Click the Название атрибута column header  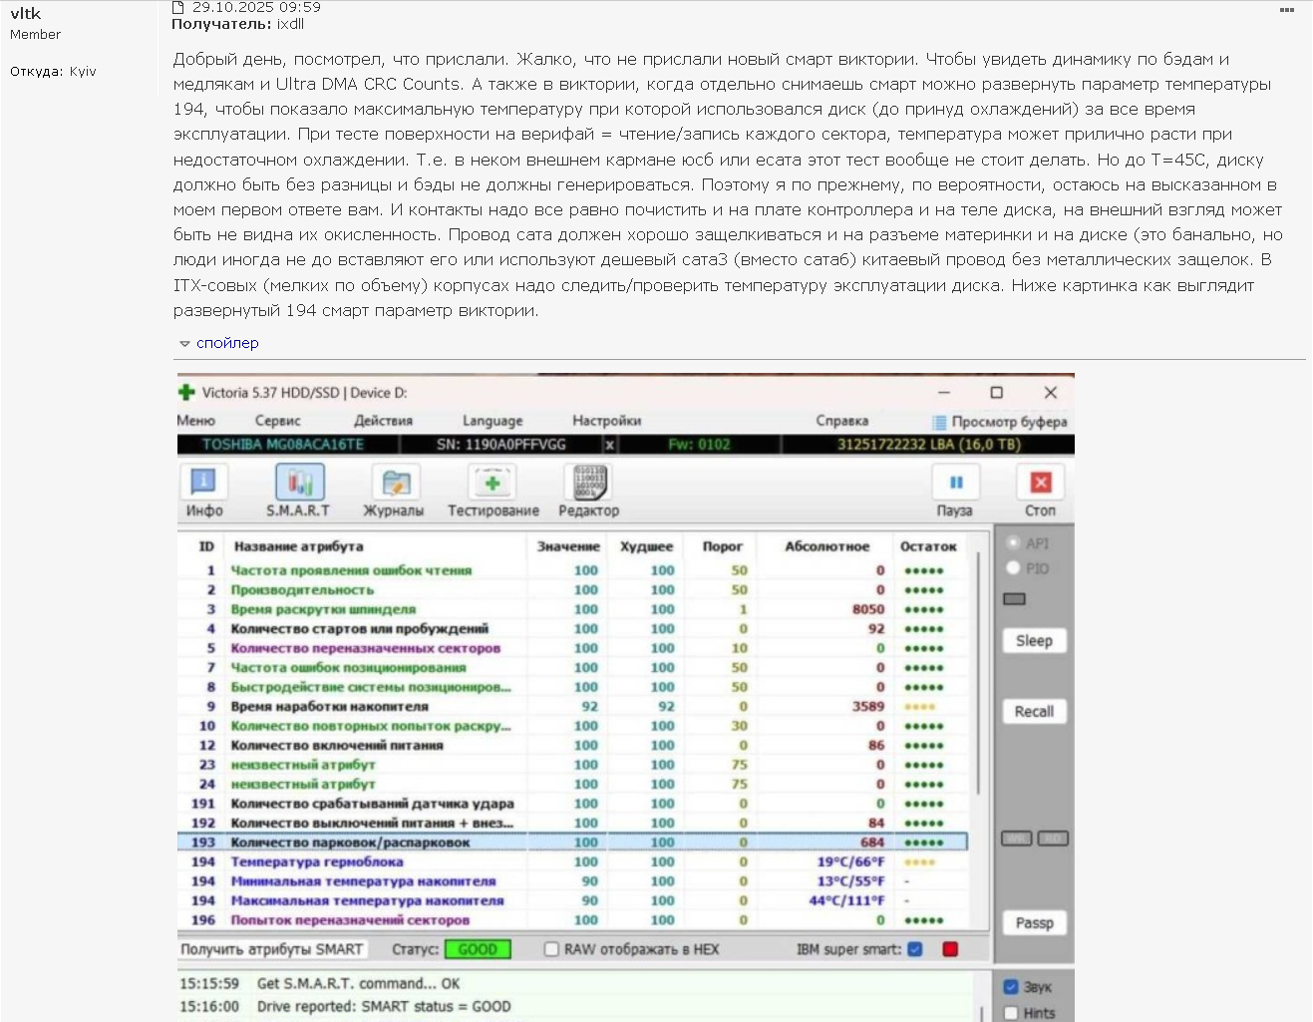click(298, 546)
